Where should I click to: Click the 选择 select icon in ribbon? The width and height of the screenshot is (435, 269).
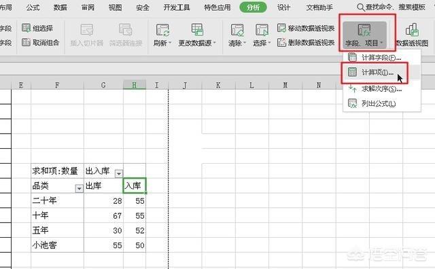click(262, 30)
